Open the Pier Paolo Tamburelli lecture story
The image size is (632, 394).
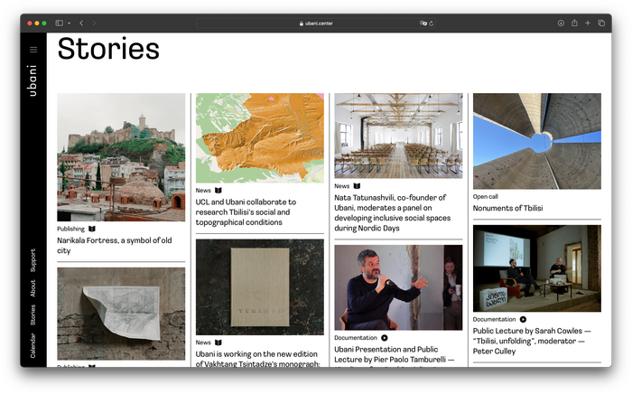[x=395, y=355]
